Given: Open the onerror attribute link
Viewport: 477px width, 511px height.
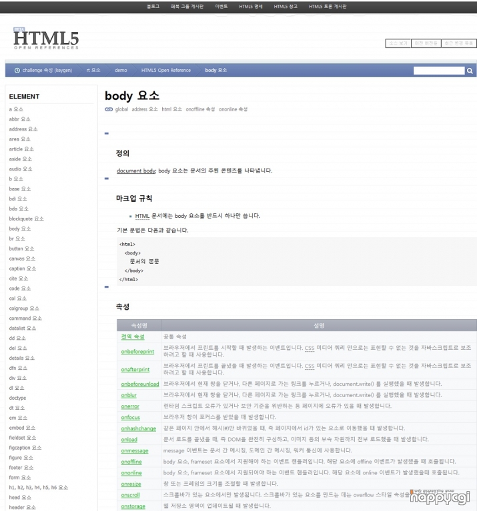Looking at the screenshot, I should (x=130, y=406).
